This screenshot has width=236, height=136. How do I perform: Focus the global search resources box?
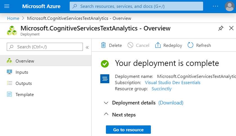pyautogui.click(x=136, y=6)
